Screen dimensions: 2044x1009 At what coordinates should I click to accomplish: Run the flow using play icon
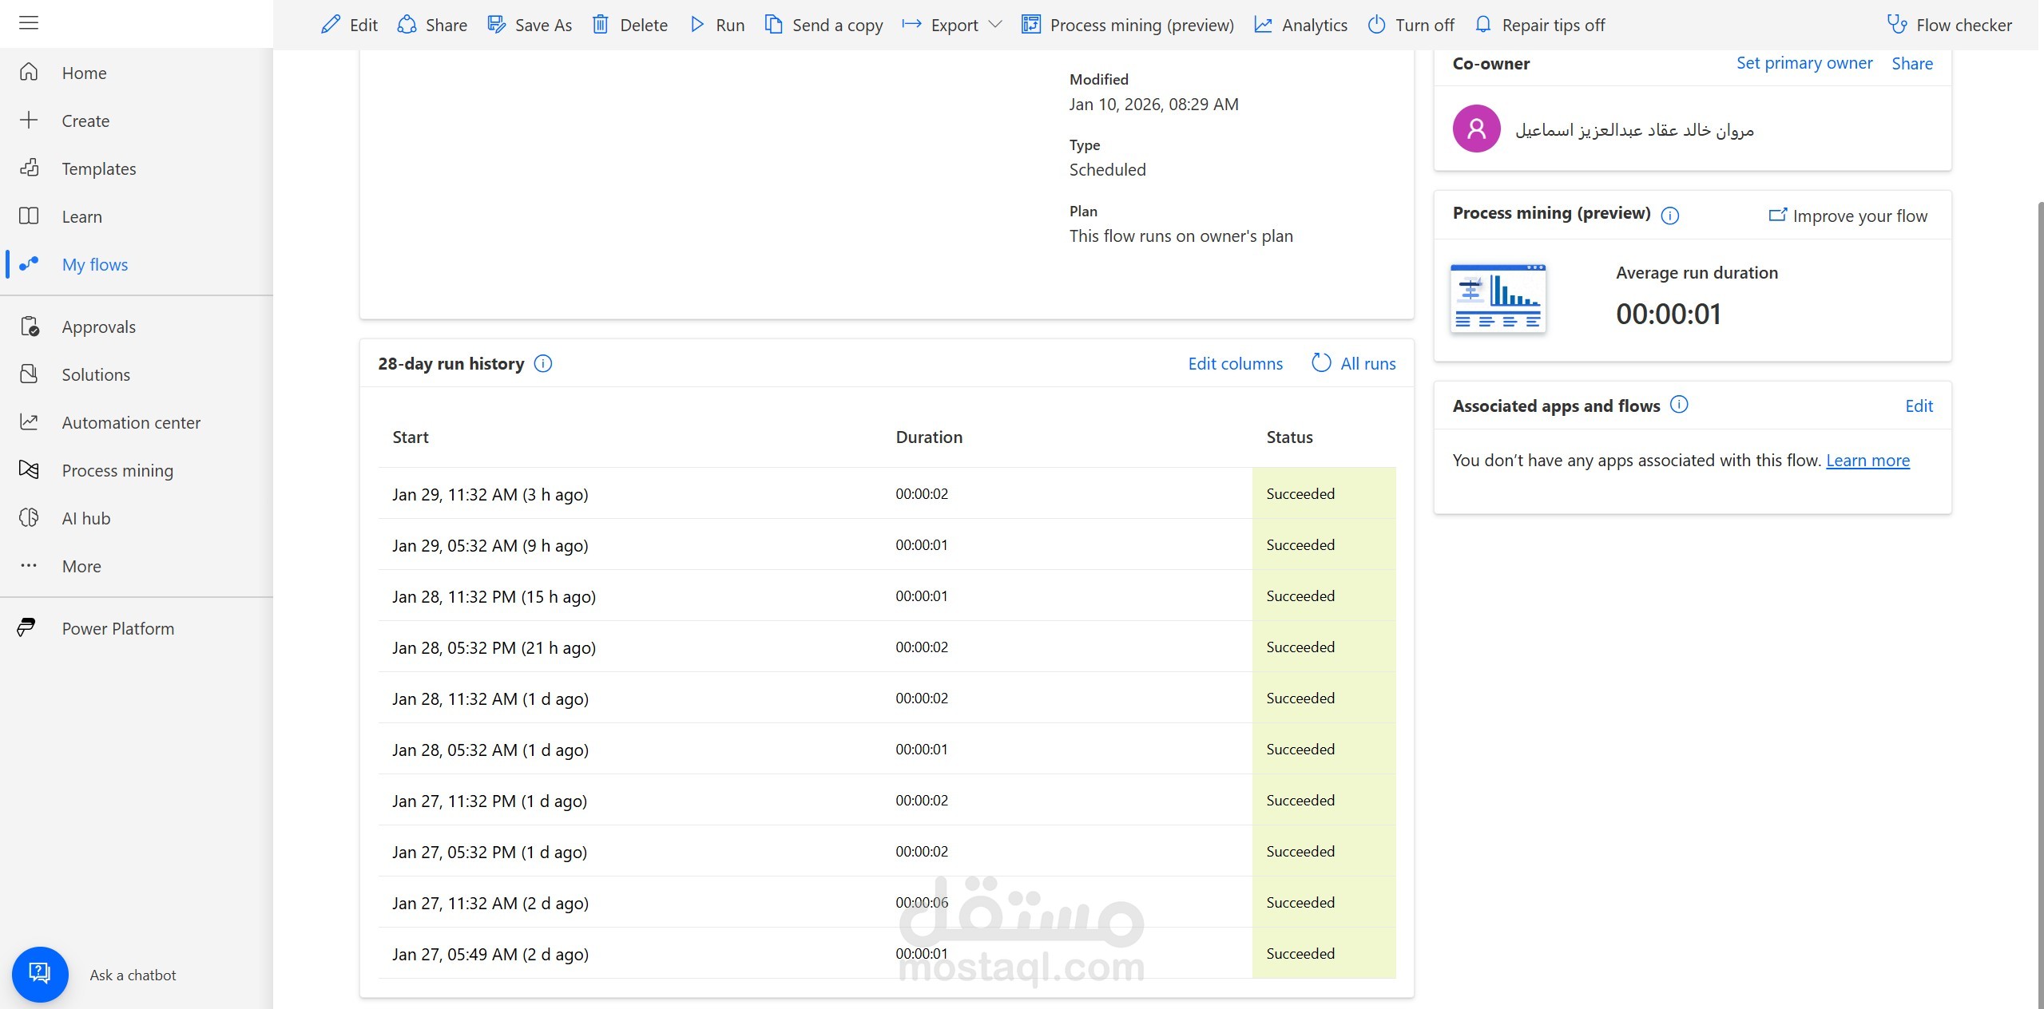[x=697, y=25]
